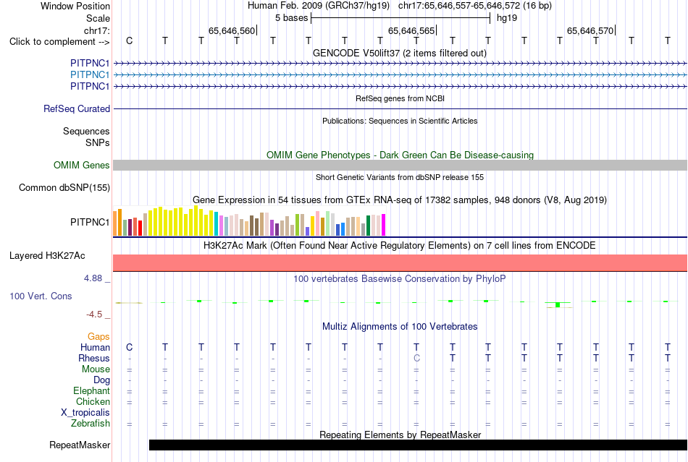Click '100 vertebrates Basewise Conservation by PhyloP'
Image resolution: width=688 pixels, height=462 pixels.
(400, 278)
